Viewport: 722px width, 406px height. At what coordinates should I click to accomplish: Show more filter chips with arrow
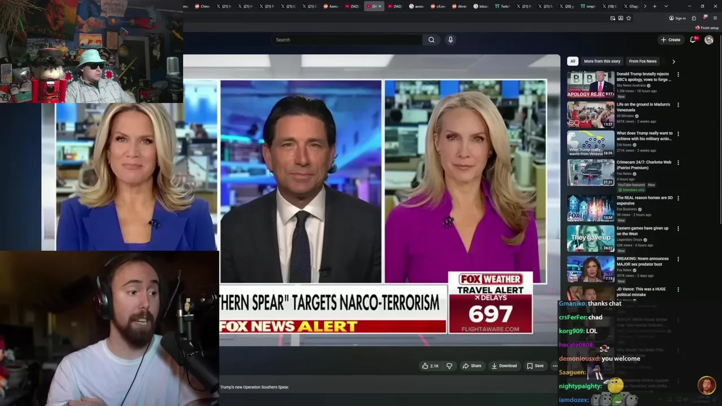pos(673,61)
